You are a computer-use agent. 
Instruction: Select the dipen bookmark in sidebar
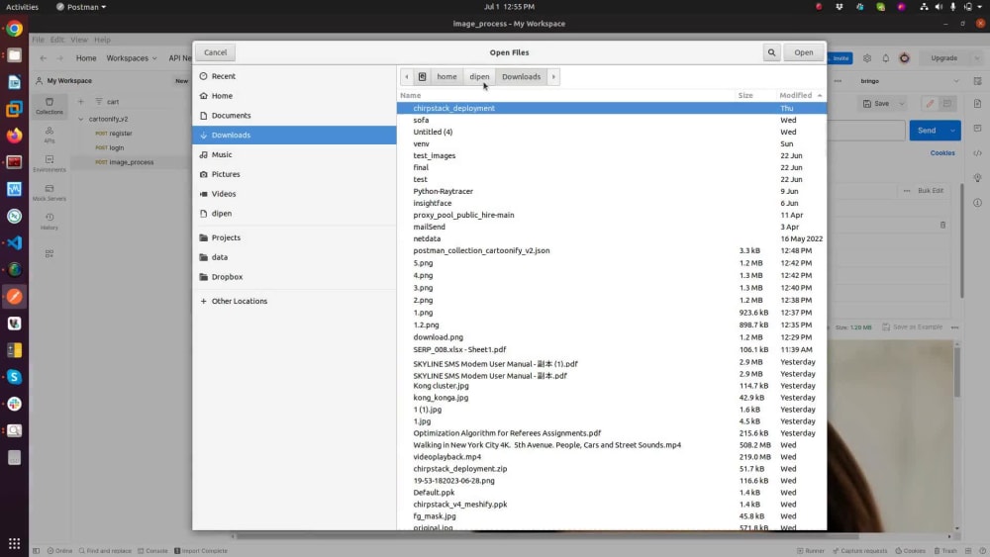point(294,214)
